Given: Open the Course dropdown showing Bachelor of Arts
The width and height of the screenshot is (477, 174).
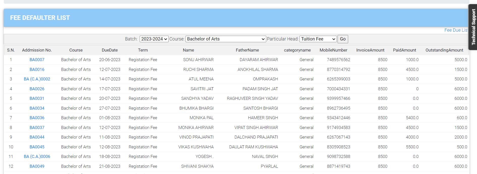Looking at the screenshot, I should (226, 39).
